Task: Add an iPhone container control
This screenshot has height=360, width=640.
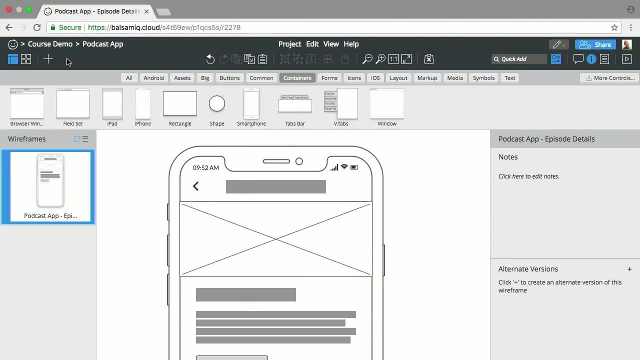Action: (x=143, y=107)
